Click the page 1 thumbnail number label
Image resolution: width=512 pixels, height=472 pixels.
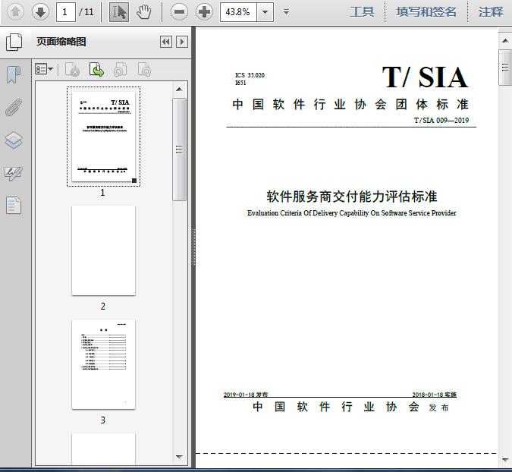tap(102, 193)
